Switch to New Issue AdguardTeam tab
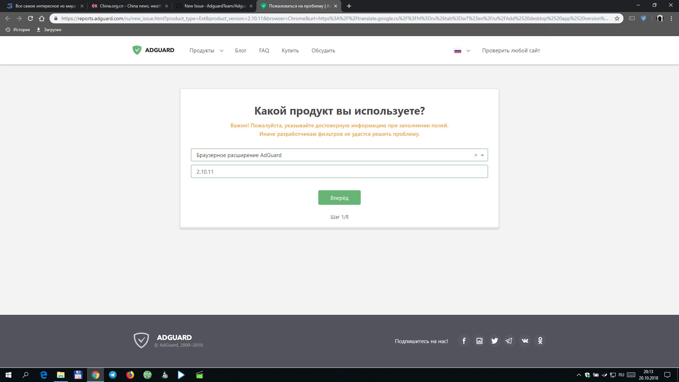This screenshot has width=679, height=382. tap(214, 6)
